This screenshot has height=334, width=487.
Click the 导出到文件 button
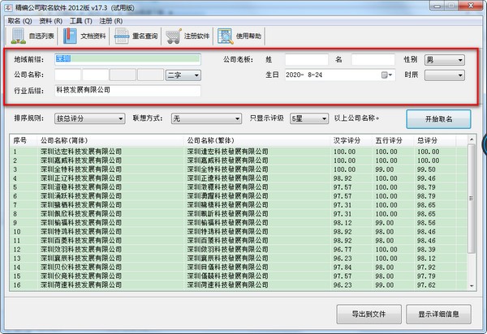click(x=368, y=315)
